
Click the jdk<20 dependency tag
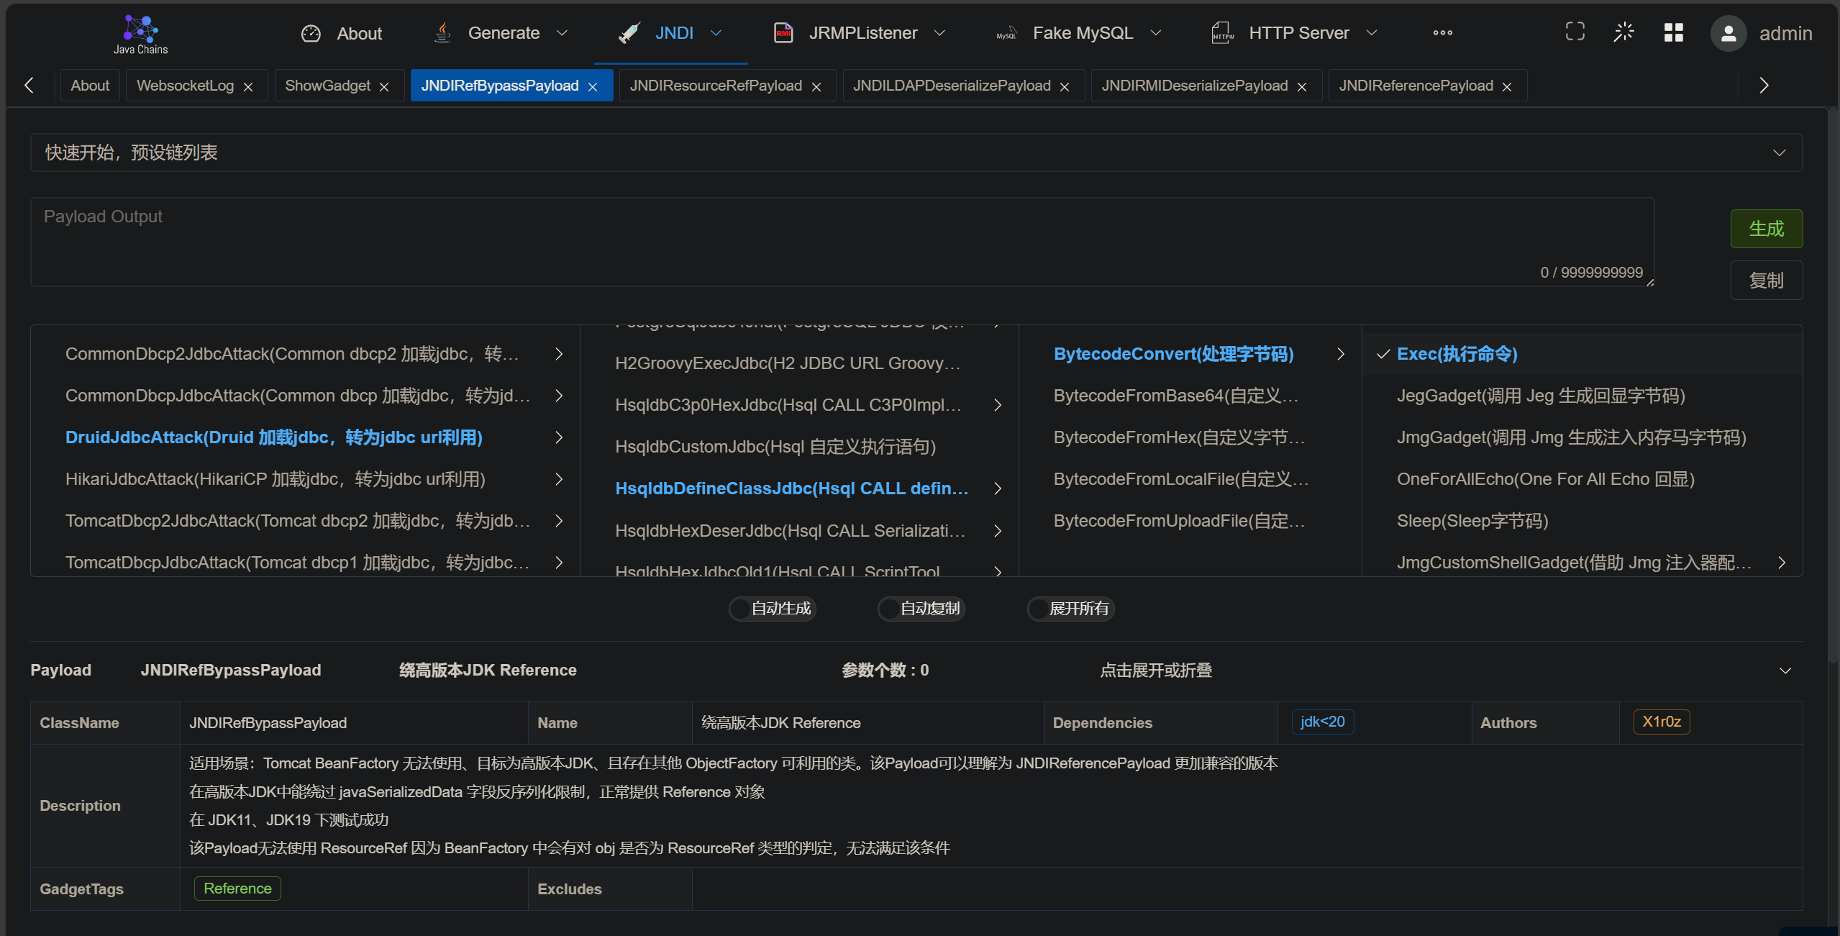pyautogui.click(x=1323, y=722)
